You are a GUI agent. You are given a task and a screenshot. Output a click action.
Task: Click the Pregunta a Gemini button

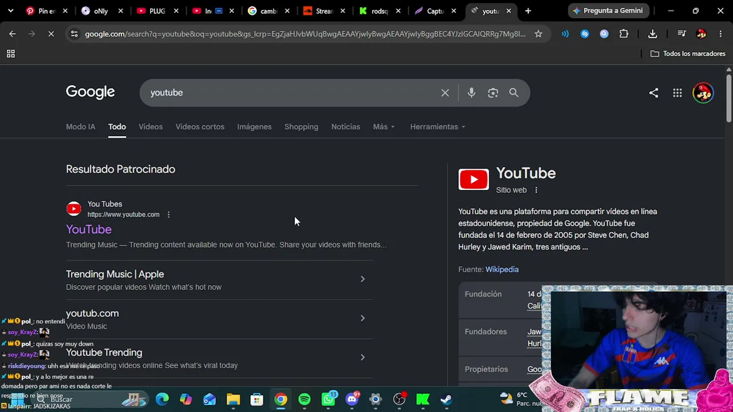608,11
